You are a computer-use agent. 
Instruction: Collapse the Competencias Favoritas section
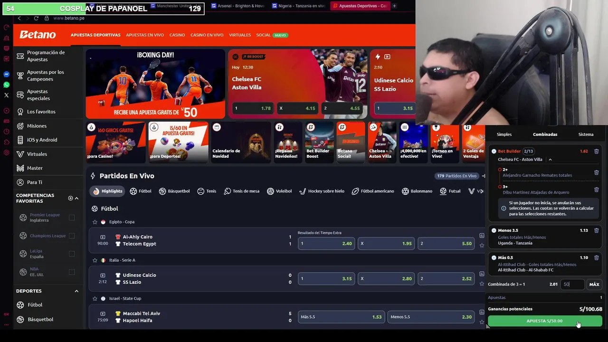76,199
